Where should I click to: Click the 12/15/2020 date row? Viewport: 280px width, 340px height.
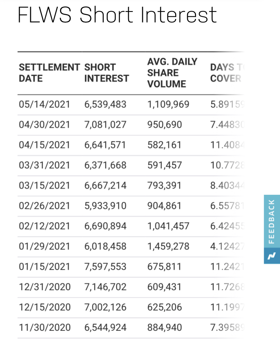click(44, 307)
